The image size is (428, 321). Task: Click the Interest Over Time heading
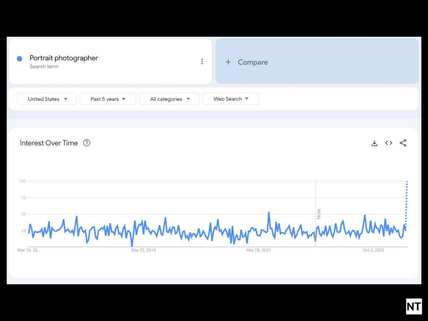[x=49, y=143]
